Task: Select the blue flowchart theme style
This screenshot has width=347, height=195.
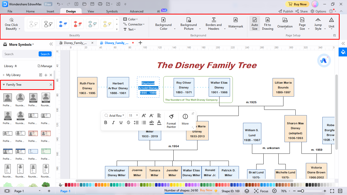Action: coord(63,24)
